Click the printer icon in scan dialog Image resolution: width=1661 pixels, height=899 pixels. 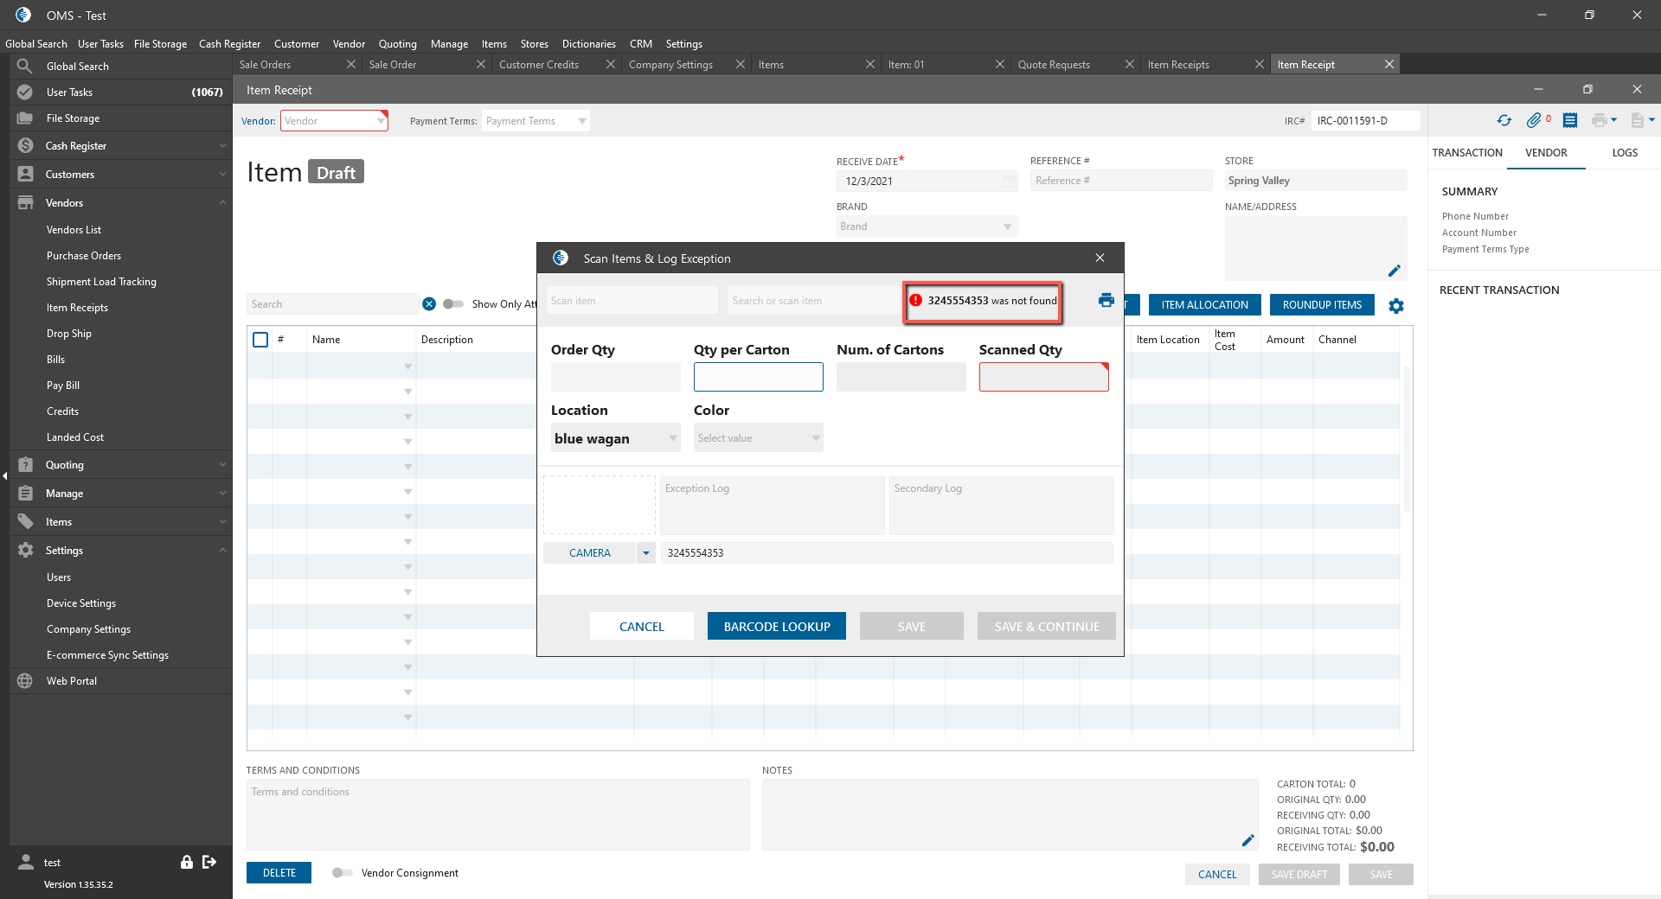coord(1106,300)
